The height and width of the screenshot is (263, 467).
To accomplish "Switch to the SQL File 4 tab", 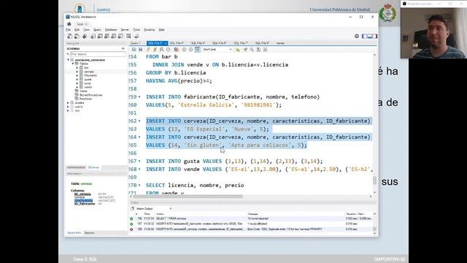I will tap(177, 43).
